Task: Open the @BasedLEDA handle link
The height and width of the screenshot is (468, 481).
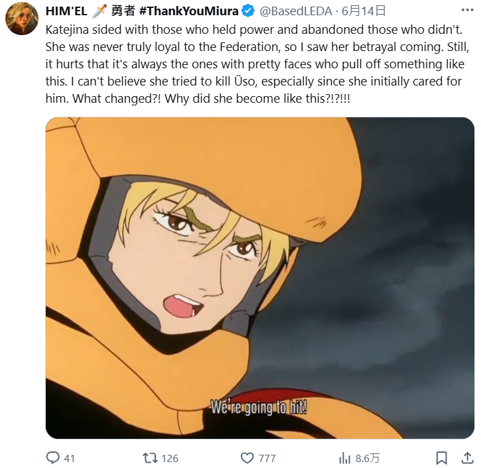Action: [296, 11]
